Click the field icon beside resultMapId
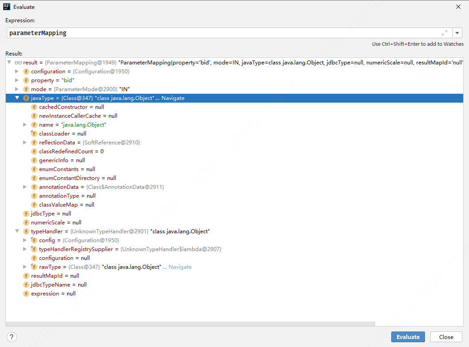 pos(26,276)
